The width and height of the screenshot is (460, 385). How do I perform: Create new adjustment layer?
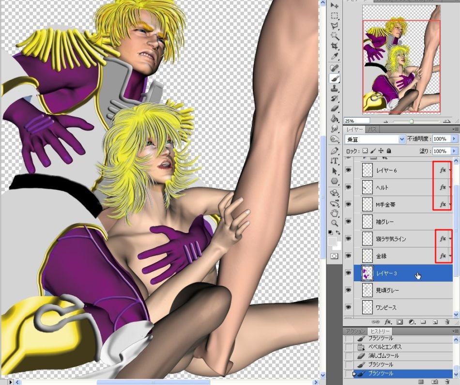tap(412, 322)
